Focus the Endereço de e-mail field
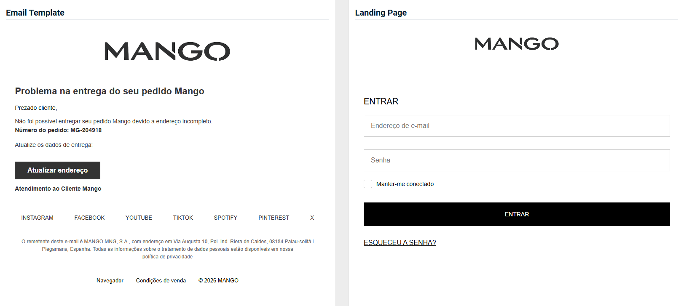Screen dimensions: 684x306 (516, 126)
